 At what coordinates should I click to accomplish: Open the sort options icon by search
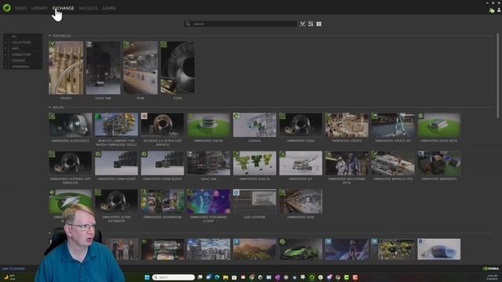(303, 23)
